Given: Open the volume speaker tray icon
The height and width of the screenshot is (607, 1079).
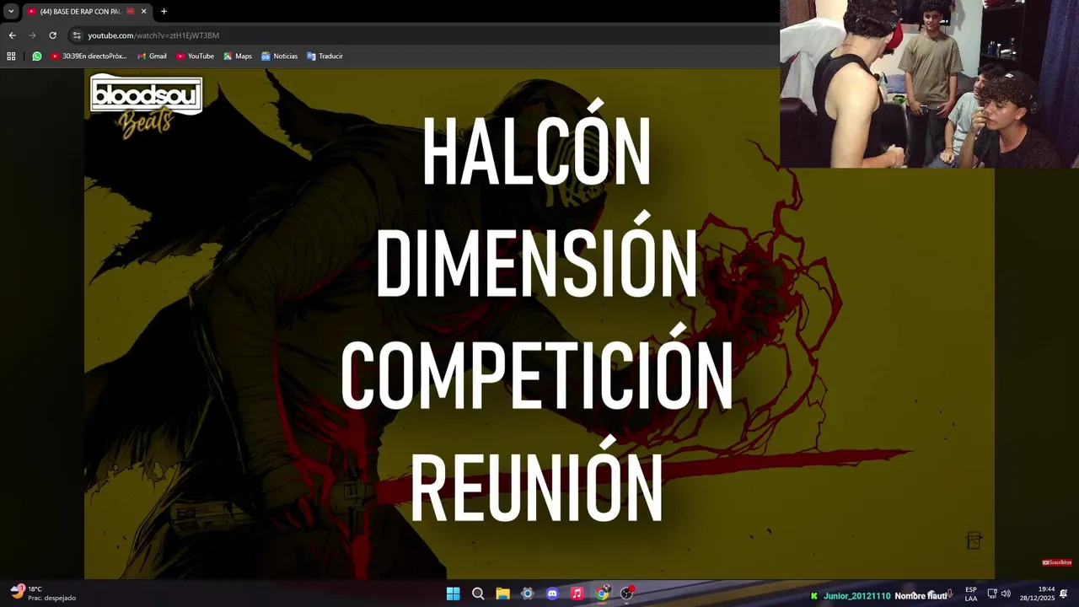Looking at the screenshot, I should pos(1006,594).
